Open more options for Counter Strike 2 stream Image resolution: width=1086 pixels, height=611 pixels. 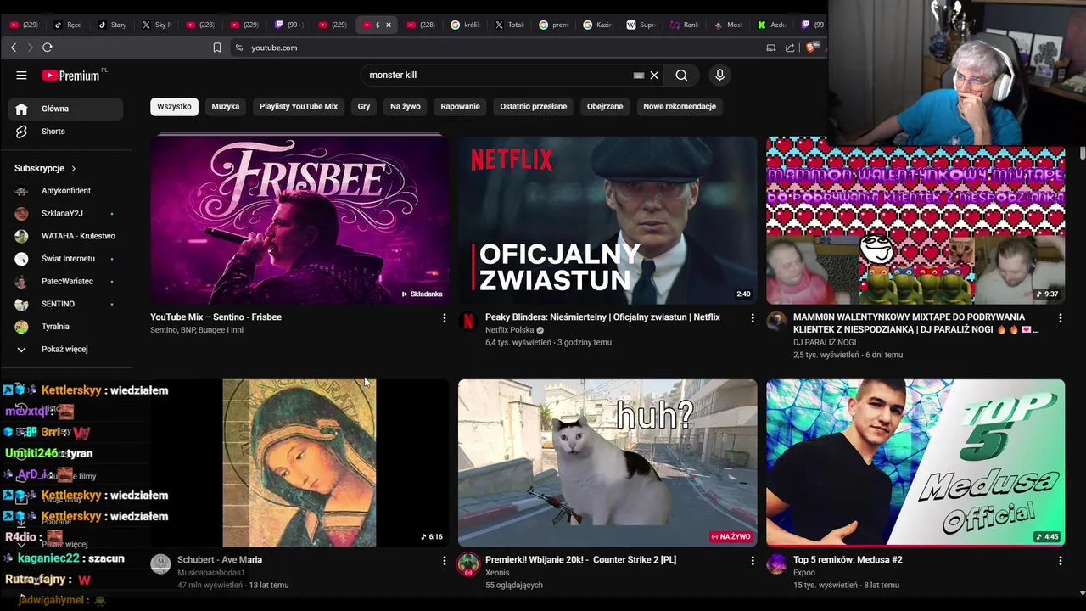pos(752,560)
